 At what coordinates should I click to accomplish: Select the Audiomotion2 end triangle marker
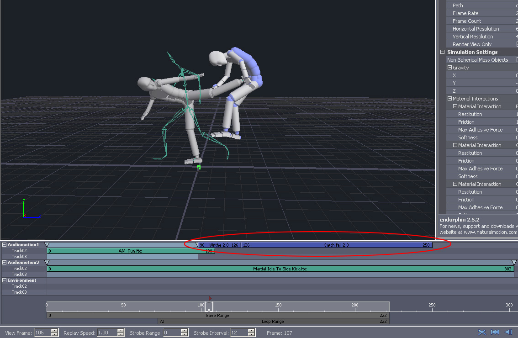514,263
